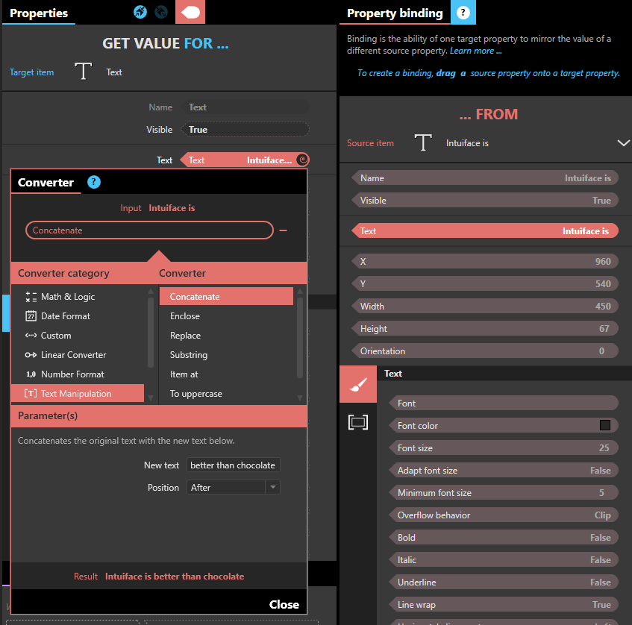Click the Source item label
The width and height of the screenshot is (632, 625).
[370, 143]
